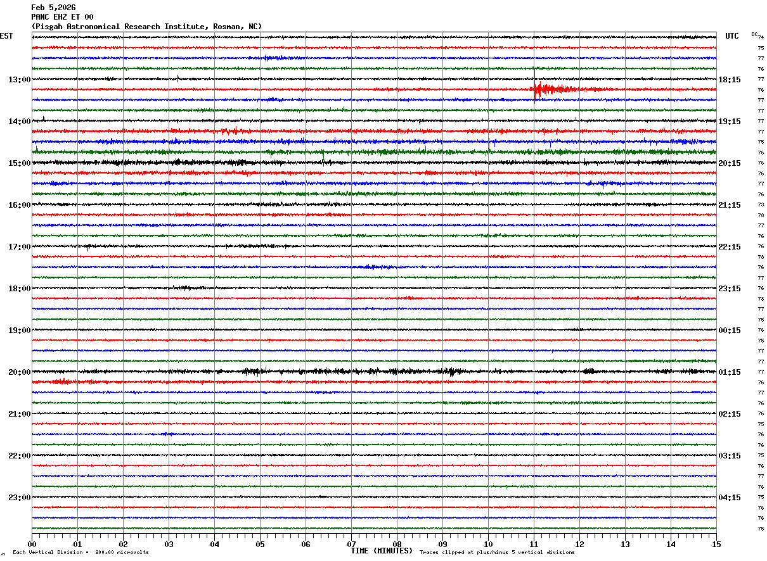The image size is (767, 561).
Task: Select the 22:00 EST row label
Action: click(x=19, y=456)
